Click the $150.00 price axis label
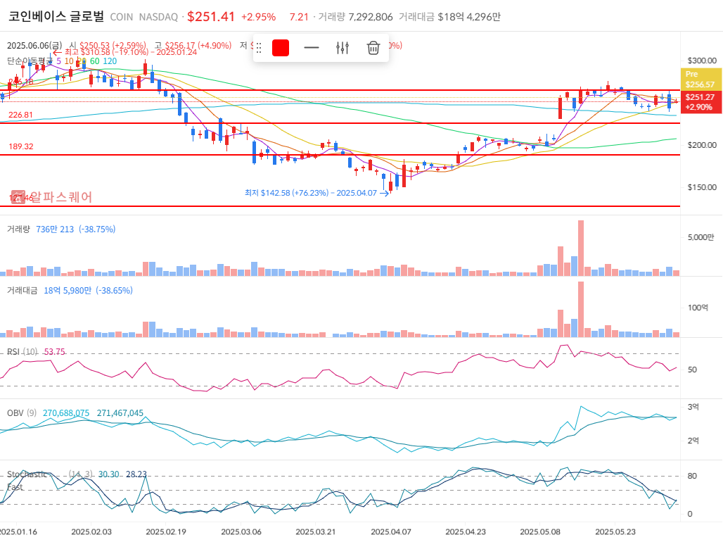This screenshot has height=542, width=723. pyautogui.click(x=702, y=187)
